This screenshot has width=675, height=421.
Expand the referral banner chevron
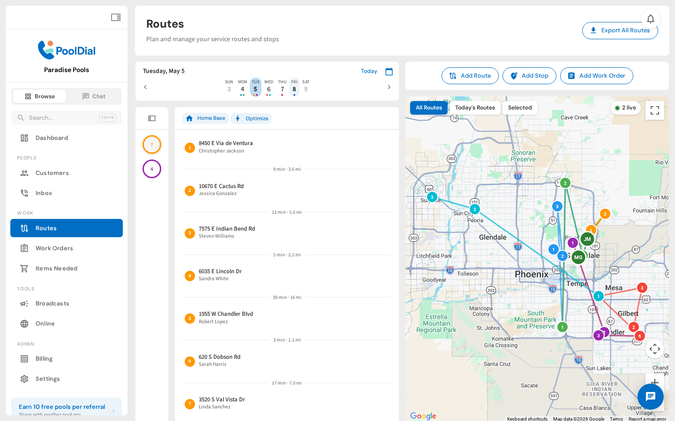(113, 411)
